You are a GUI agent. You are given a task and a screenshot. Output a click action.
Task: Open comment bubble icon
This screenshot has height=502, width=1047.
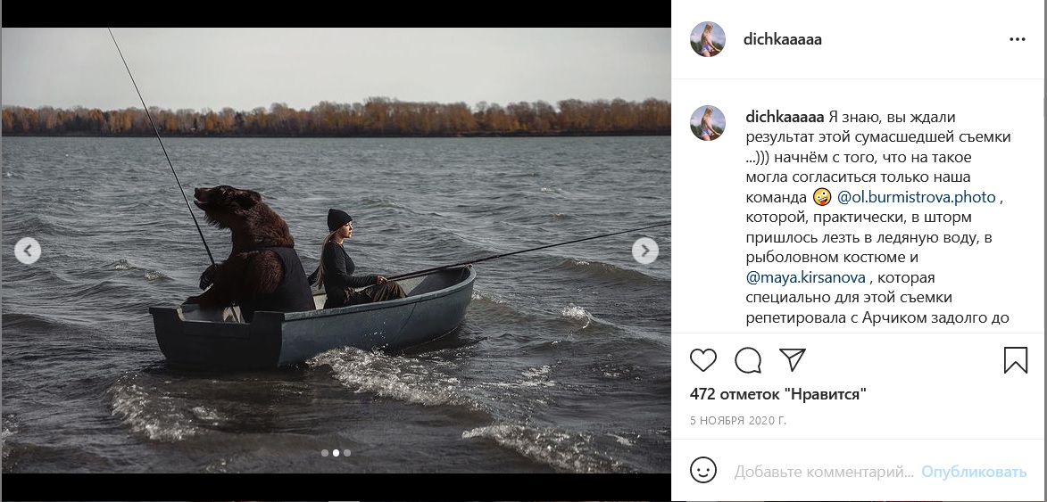click(748, 360)
